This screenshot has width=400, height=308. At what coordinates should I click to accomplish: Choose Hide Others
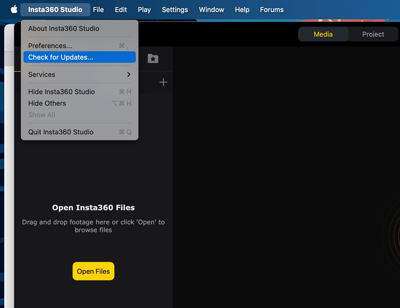tap(80, 103)
